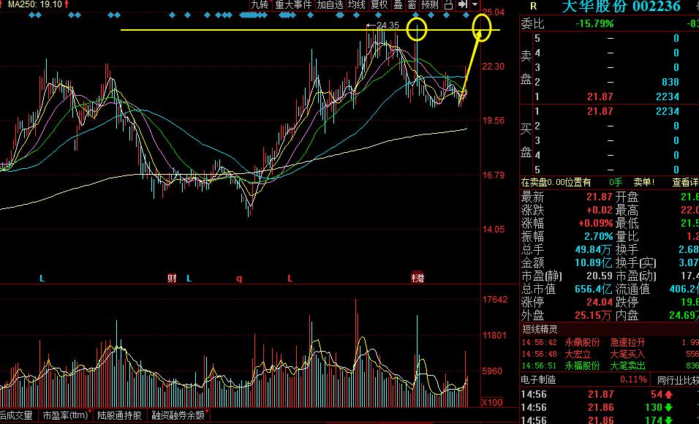Switch to the 陆股通持股 indicator tab

point(119,415)
